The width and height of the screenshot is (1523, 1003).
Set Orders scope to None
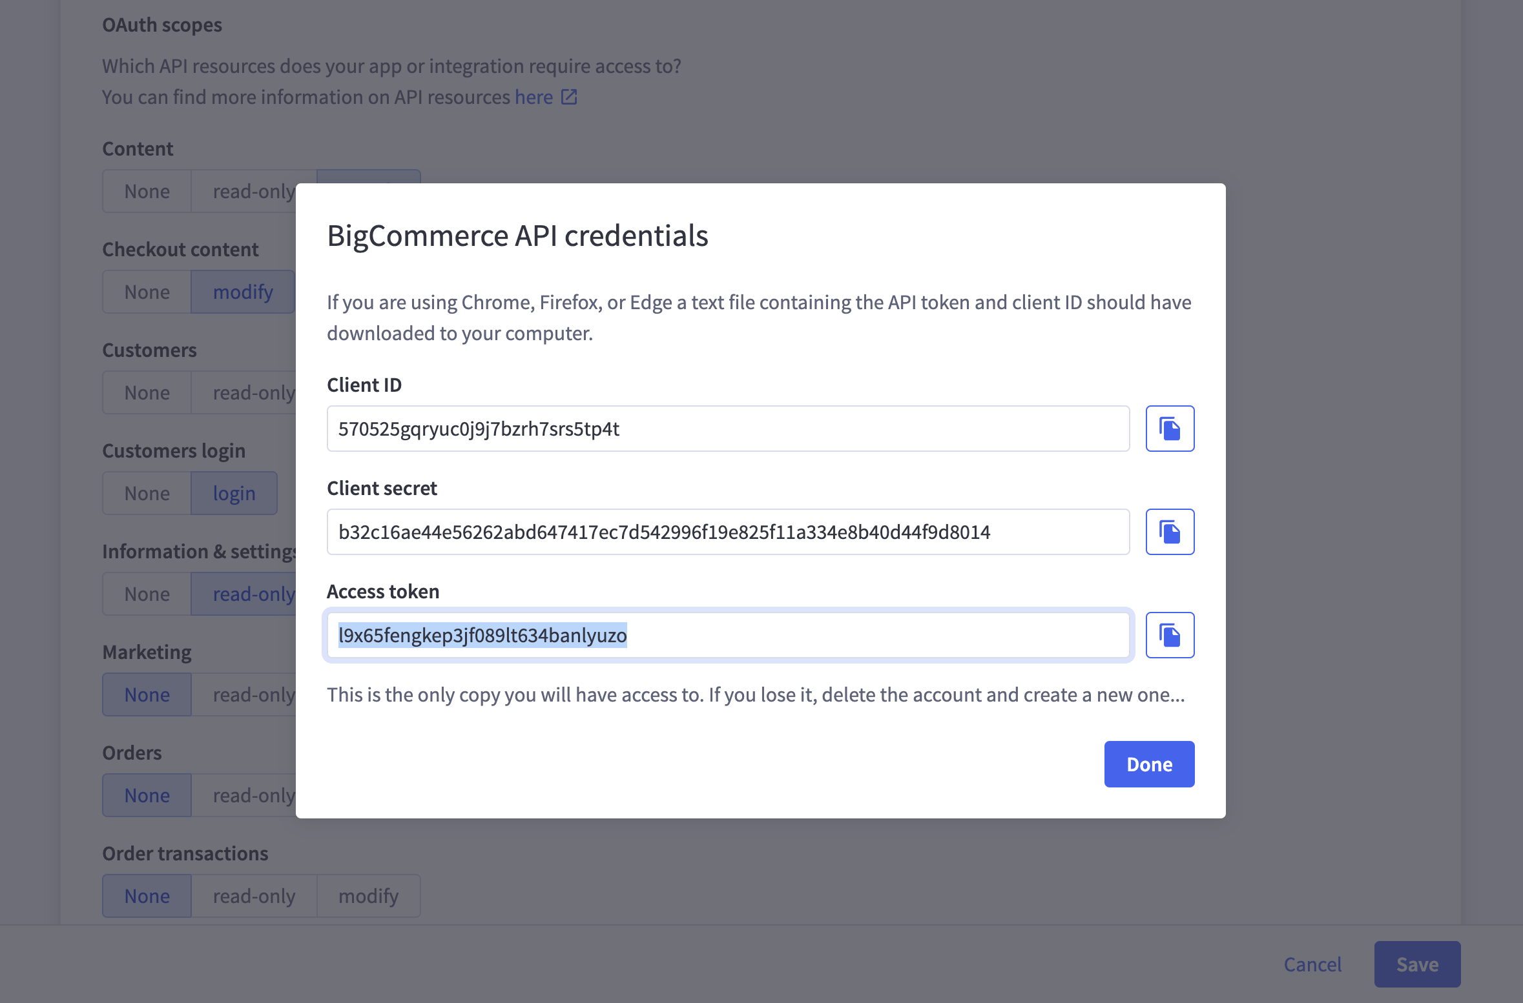[147, 795]
